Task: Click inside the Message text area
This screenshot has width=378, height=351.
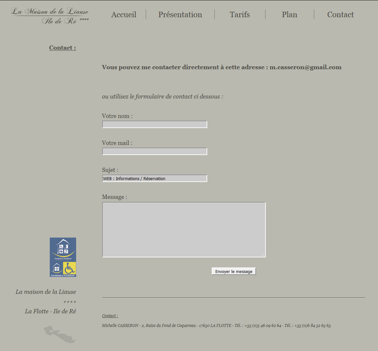Action: [x=184, y=229]
